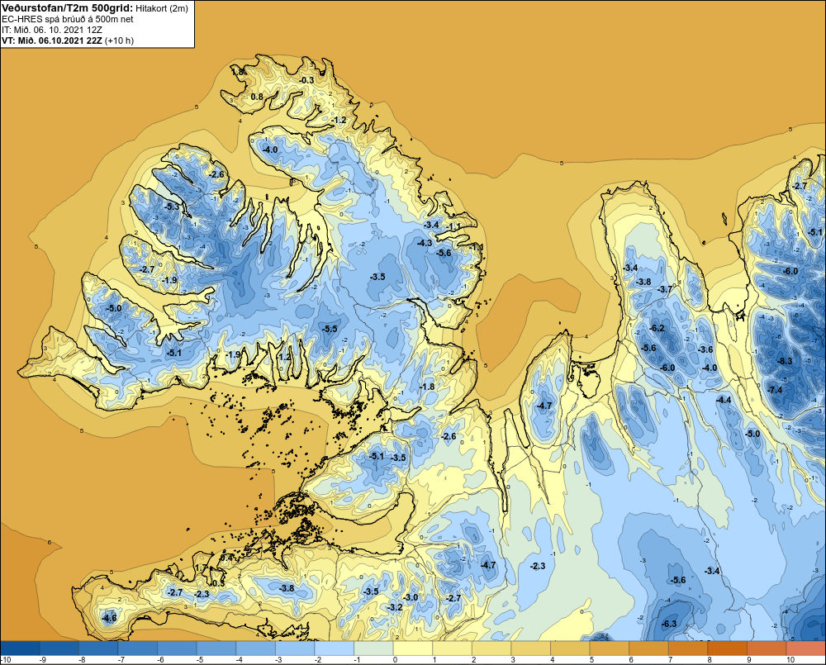Pick the pale yellow legend swatch between 0 and 1

click(x=414, y=648)
